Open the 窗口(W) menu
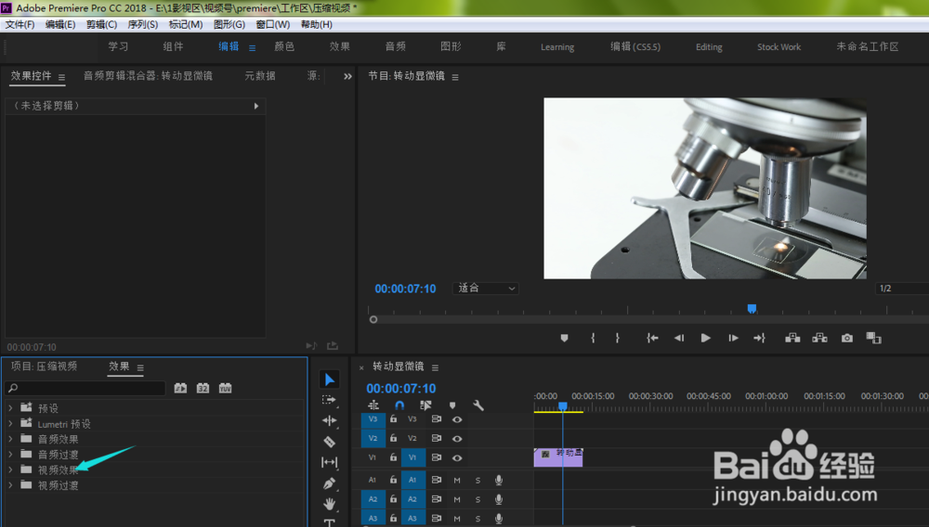 [272, 24]
